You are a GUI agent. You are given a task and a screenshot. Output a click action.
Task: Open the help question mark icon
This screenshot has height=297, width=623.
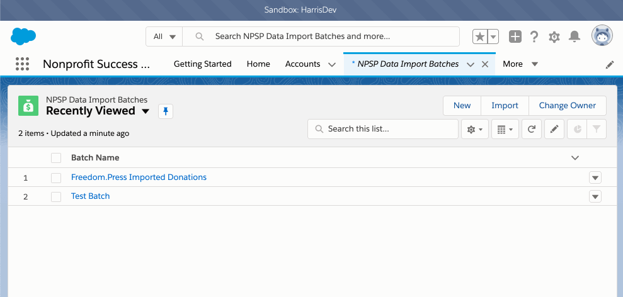pyautogui.click(x=534, y=36)
